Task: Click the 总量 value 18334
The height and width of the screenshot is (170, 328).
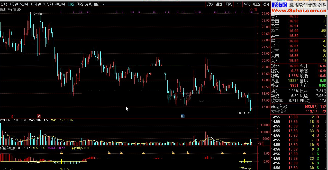Action: tap(293, 81)
